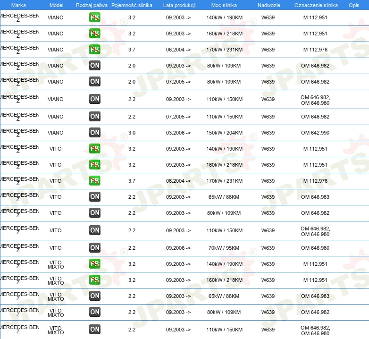The width and height of the screenshot is (369, 339).
Task: Select ON icon in Vito Mixto 65kW / 88KM row
Action: (94, 296)
